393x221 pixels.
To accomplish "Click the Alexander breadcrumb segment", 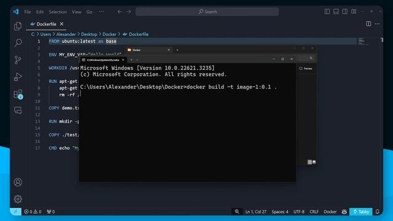I will (66, 34).
